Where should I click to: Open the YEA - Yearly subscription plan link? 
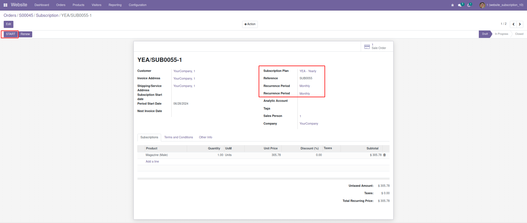point(308,71)
